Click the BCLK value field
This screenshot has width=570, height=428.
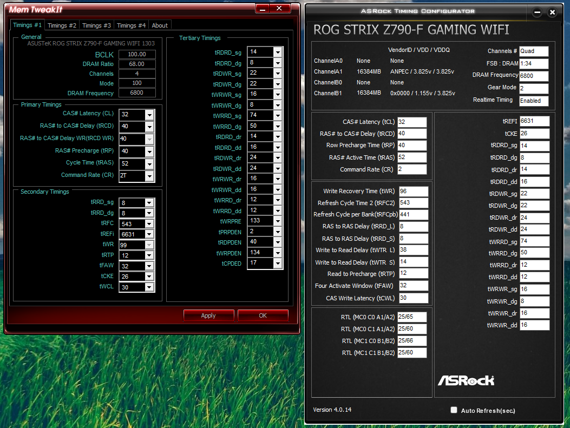[137, 54]
